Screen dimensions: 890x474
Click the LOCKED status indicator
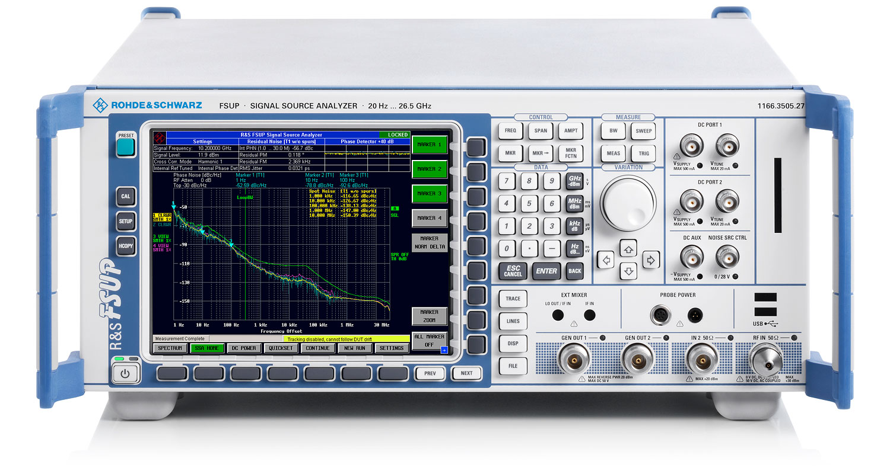click(x=395, y=135)
